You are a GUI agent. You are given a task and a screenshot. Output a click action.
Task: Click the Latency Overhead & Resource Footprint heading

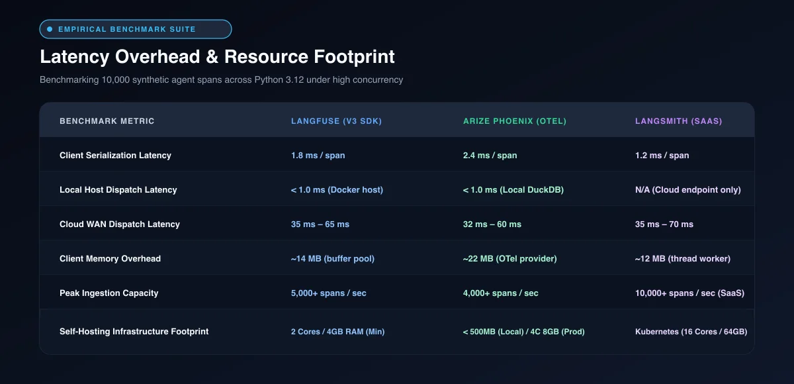[x=217, y=57]
